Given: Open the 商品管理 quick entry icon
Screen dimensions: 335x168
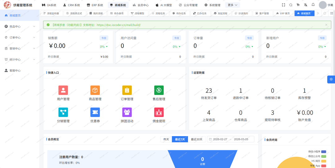Looking at the screenshot, I should (x=95, y=90).
